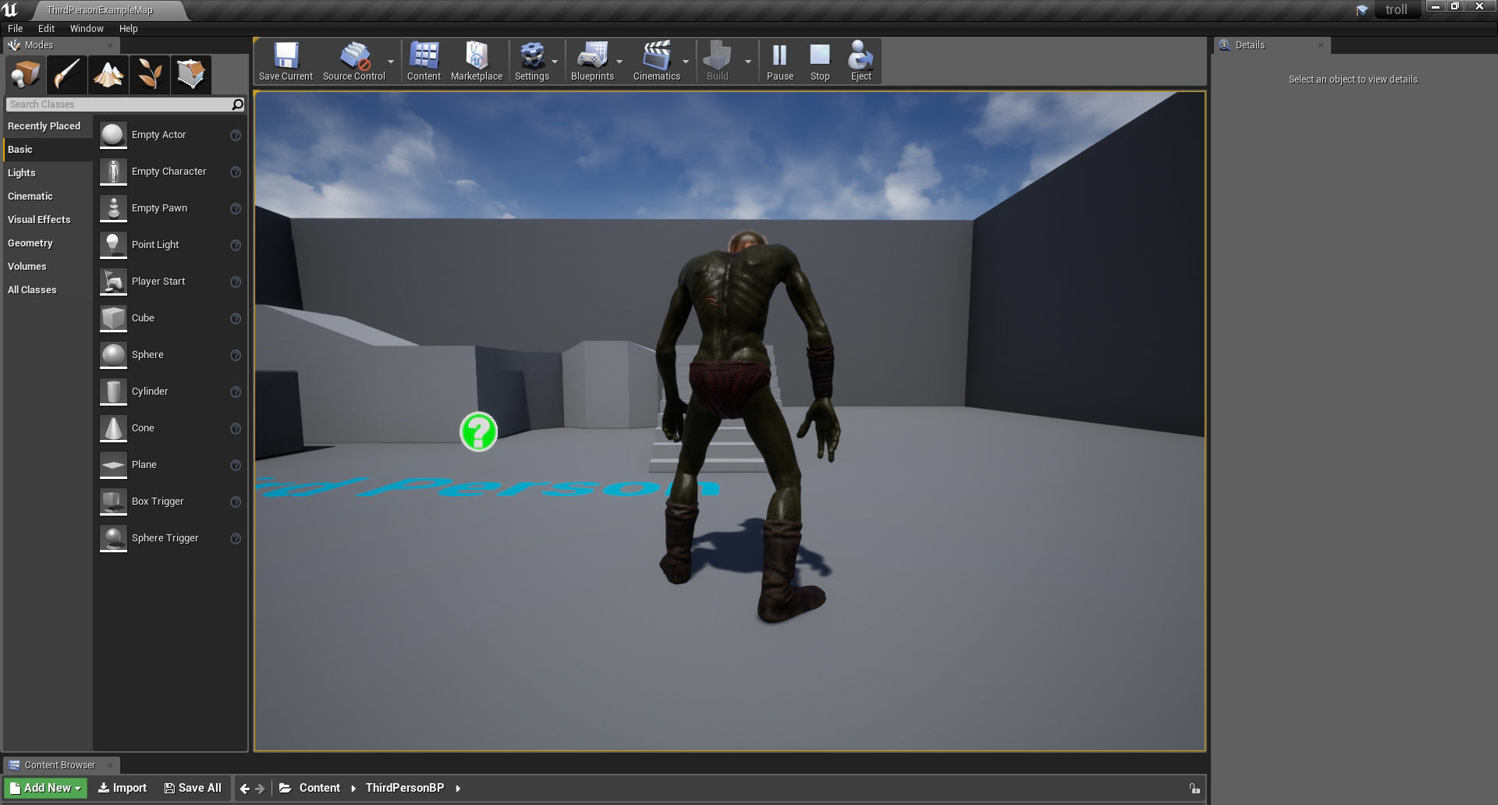Select the Empty Actor icon
Viewport: 1498px width, 805px height.
click(x=113, y=135)
